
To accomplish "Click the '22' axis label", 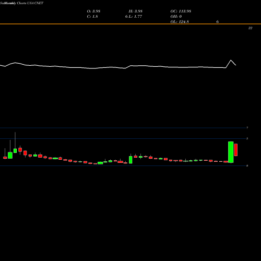I will pyautogui.click(x=250, y=28).
